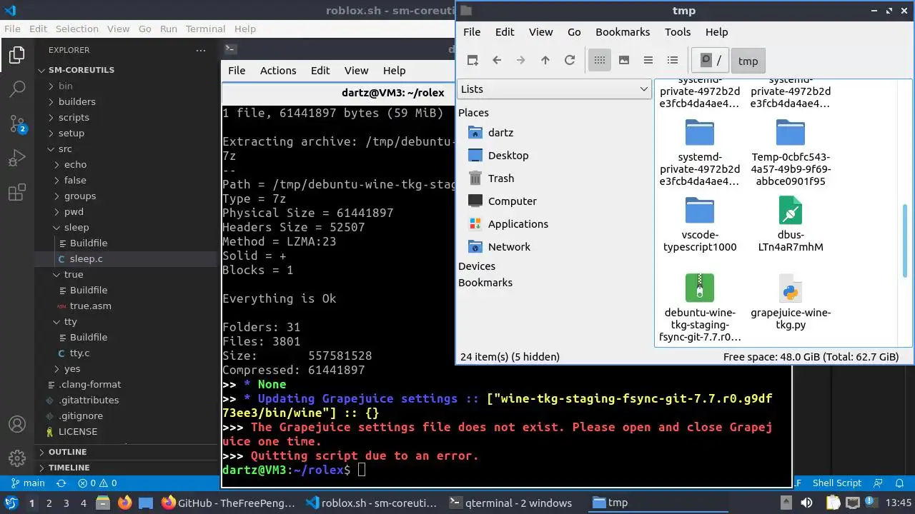The image size is (915, 514).
Task: Open the Extensions activity icon
Action: tap(17, 193)
